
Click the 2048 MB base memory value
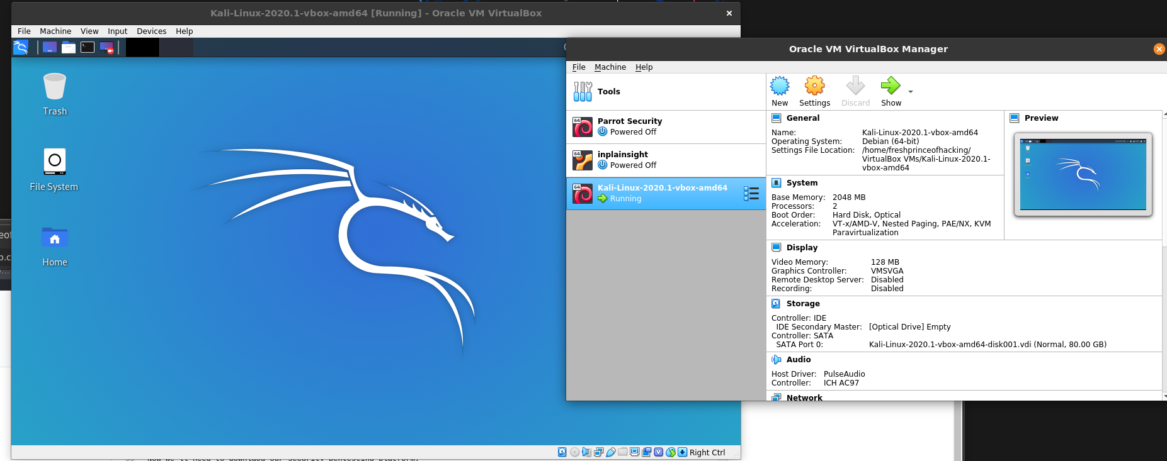(x=849, y=197)
